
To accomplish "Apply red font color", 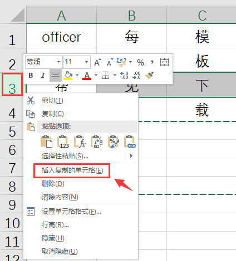I will coord(87,76).
